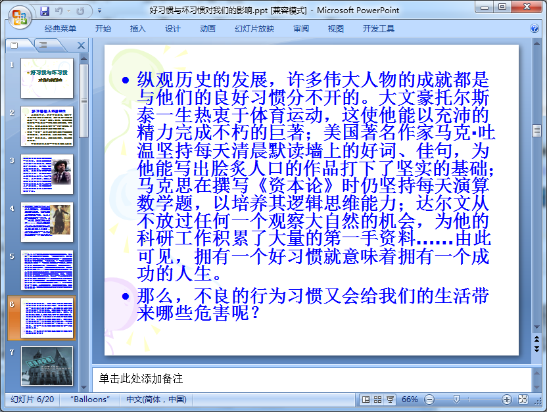The image size is (547, 412).
Task: Open the 幻灯片放映 (Slide Show) ribbon tab
Action: click(x=254, y=28)
